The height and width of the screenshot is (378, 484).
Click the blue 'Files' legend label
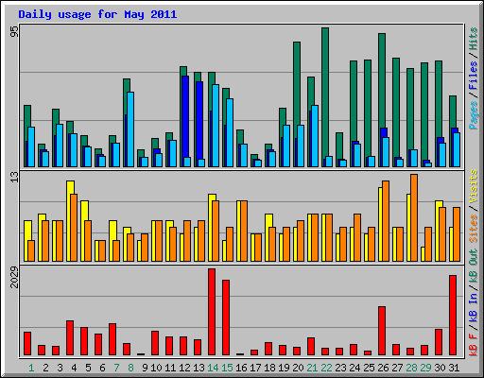pyautogui.click(x=474, y=76)
